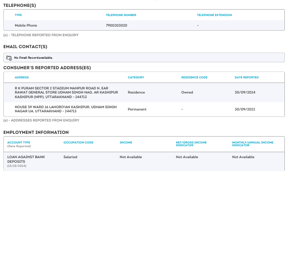Click the No Email Record available message
Image resolution: width=289 pixels, height=259 pixels.
click(33, 58)
